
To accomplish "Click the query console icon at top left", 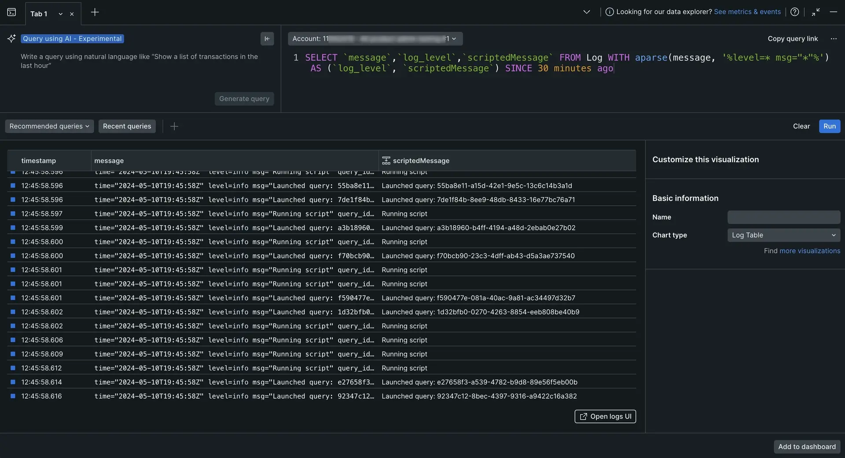I will click(11, 12).
